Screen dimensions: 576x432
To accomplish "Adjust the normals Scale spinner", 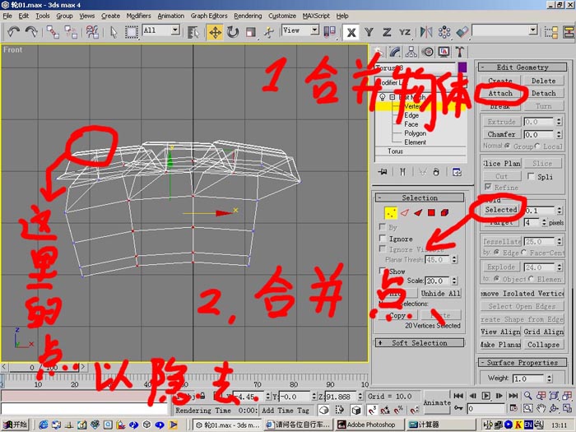I will pyautogui.click(x=454, y=281).
